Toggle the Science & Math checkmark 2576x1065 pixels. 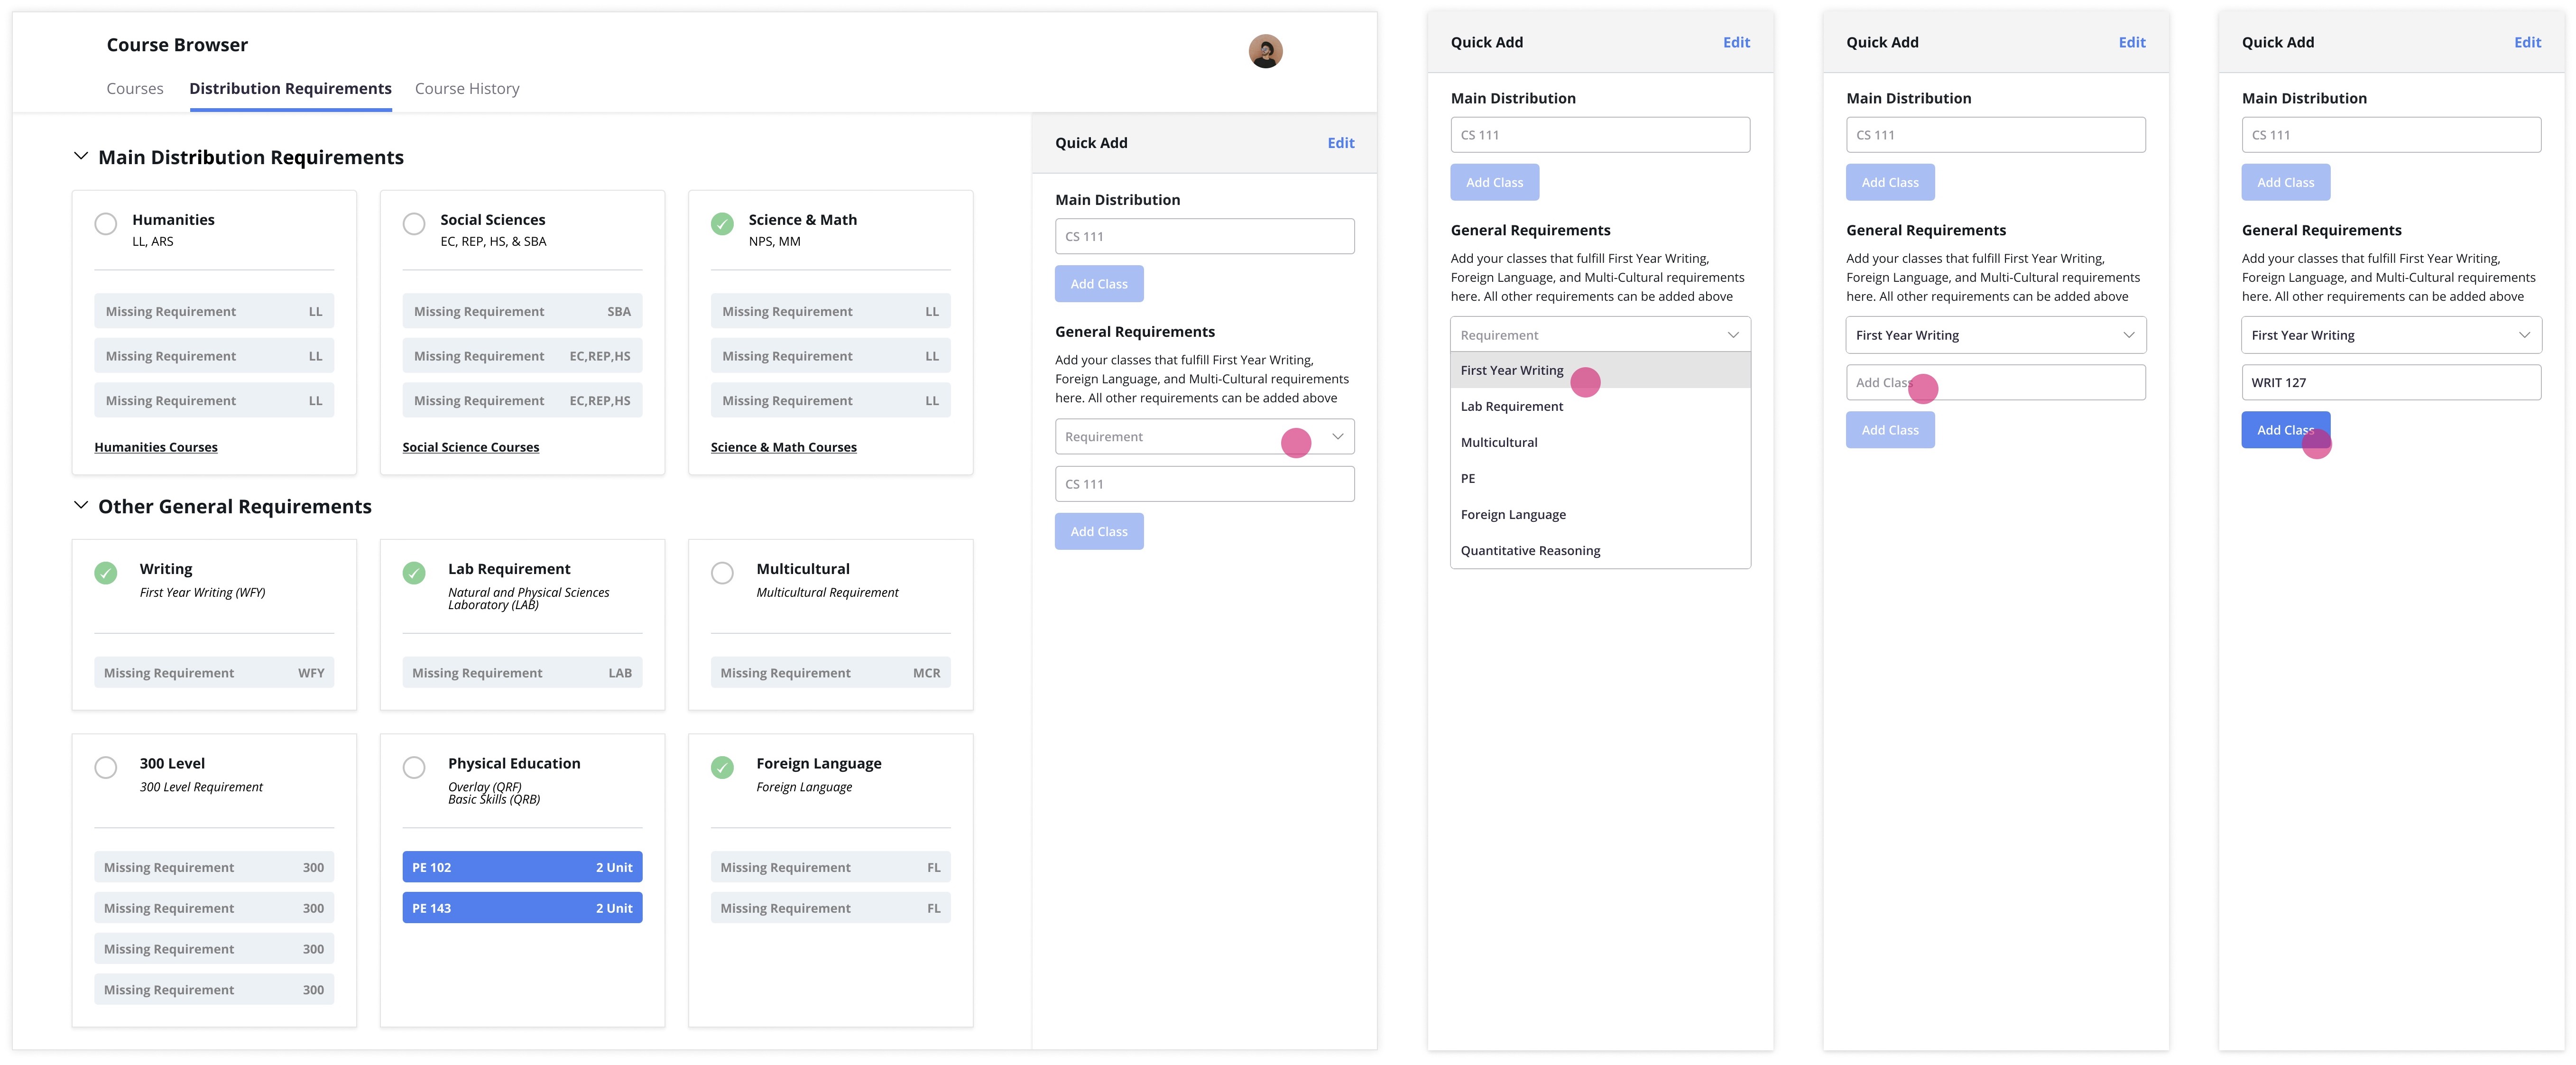(x=722, y=224)
